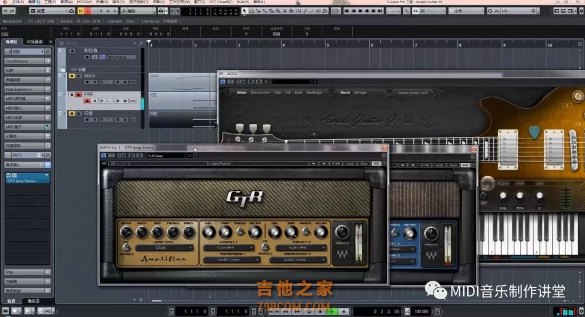Select the arrow Object Selection tool
The width and height of the screenshot is (585, 317).
[244, 11]
